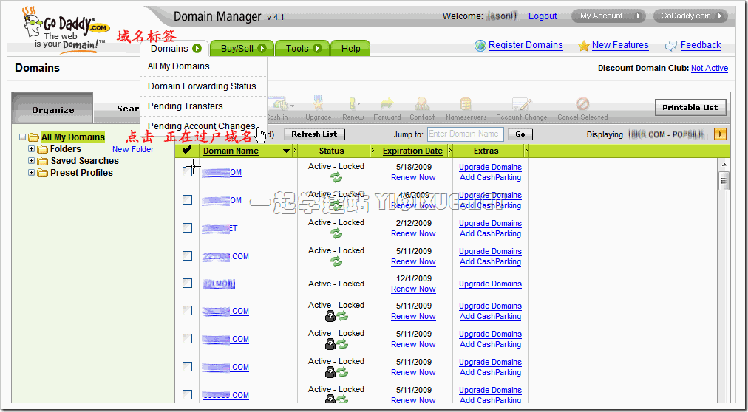Click the select-all checkmark header
This screenshot has height=412, width=748.
pyautogui.click(x=187, y=150)
